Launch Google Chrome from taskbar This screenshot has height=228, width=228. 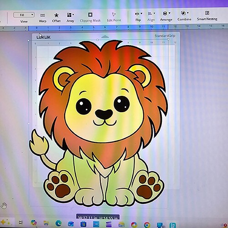[x=147, y=225]
